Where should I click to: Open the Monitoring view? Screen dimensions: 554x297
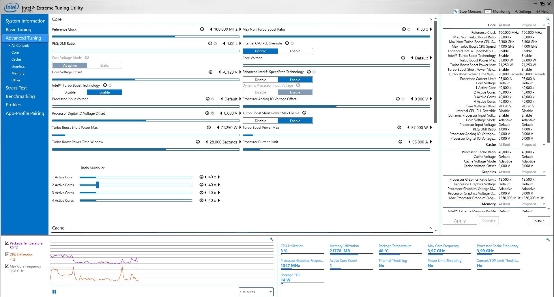(498, 12)
